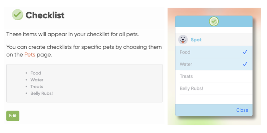Click Spot's dog avatar picture
The image size is (267, 133).
(183, 40)
